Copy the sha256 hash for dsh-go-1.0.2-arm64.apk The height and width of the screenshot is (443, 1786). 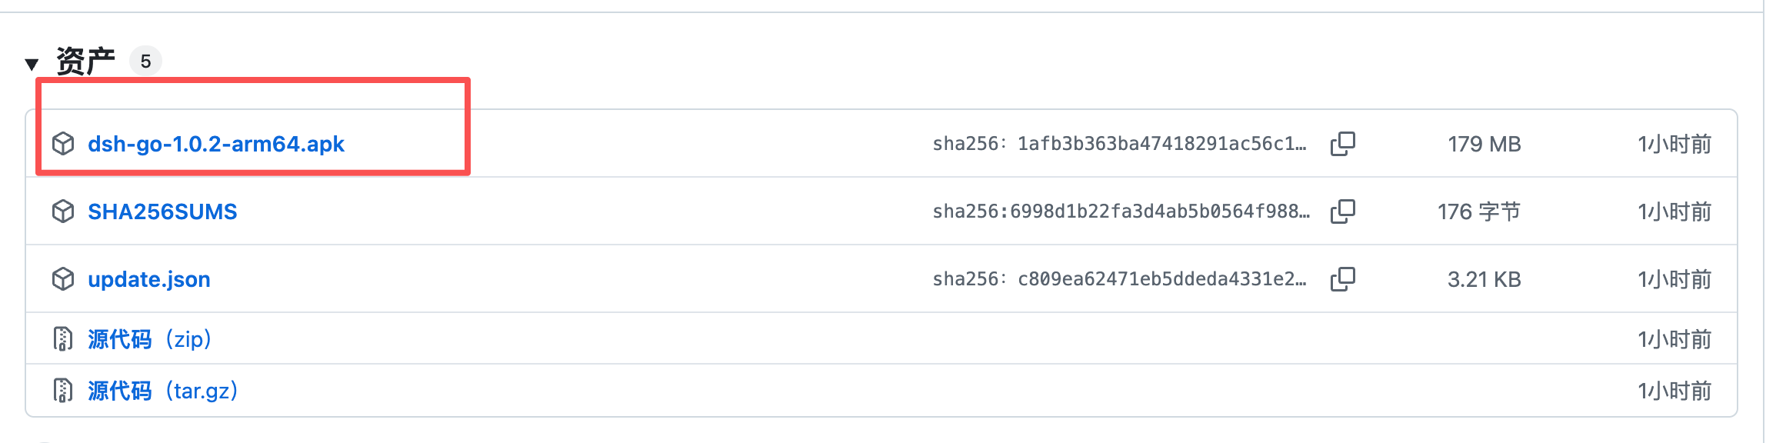(x=1343, y=144)
